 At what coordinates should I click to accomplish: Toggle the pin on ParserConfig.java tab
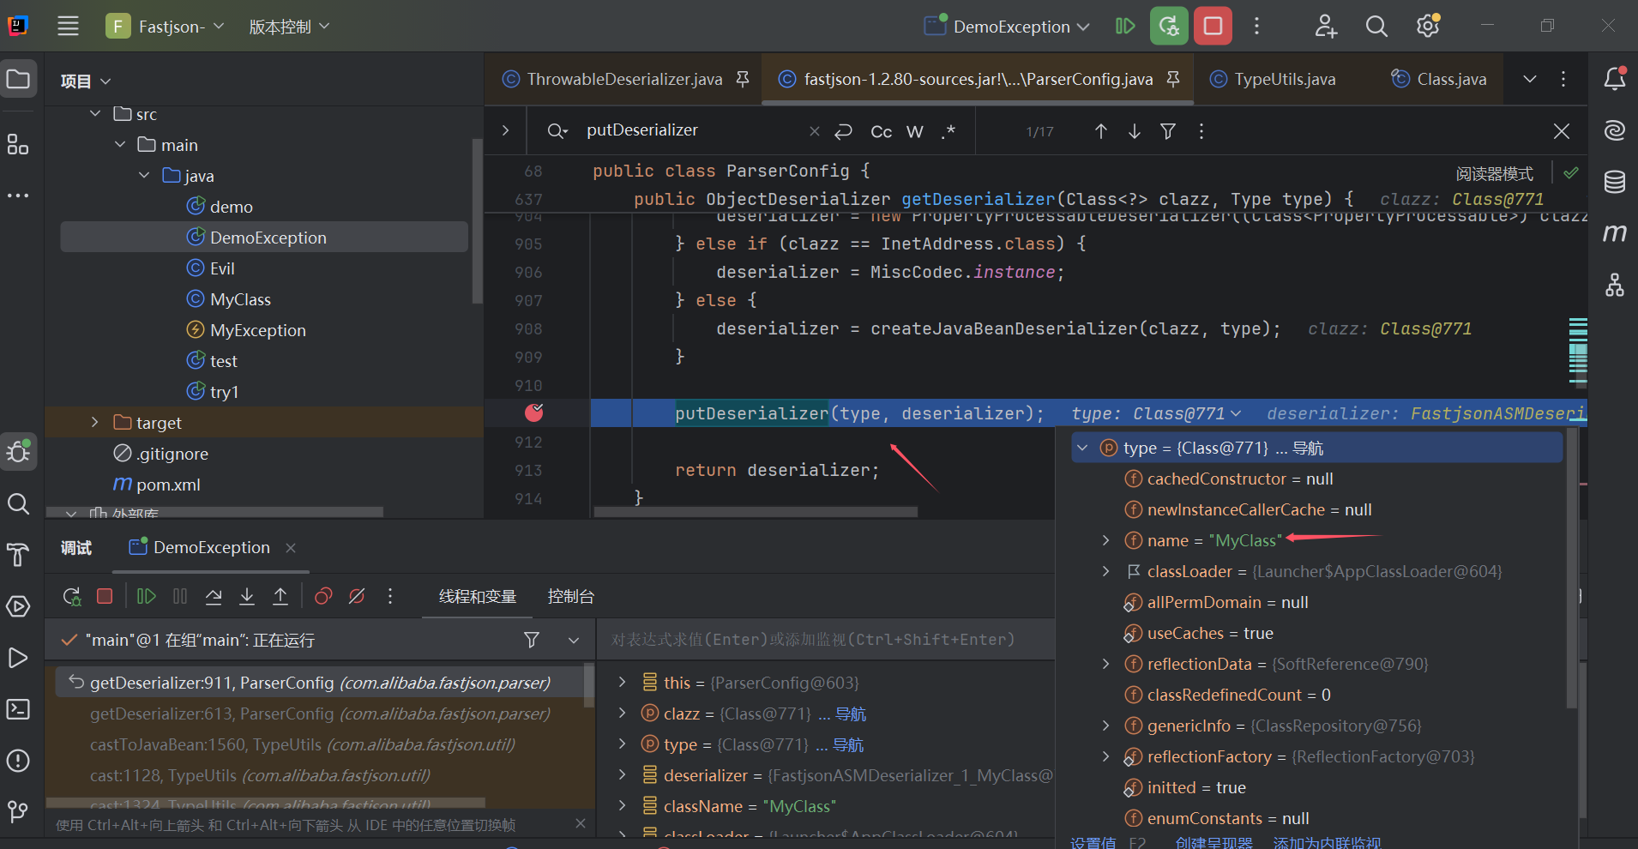click(1173, 79)
